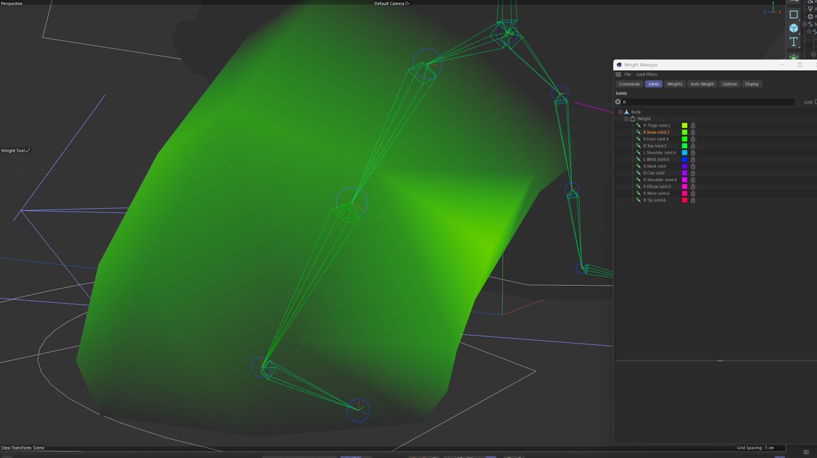Click the R Thigh Joint.2 bone icon
Screen dimensions: 817x458
(639, 125)
